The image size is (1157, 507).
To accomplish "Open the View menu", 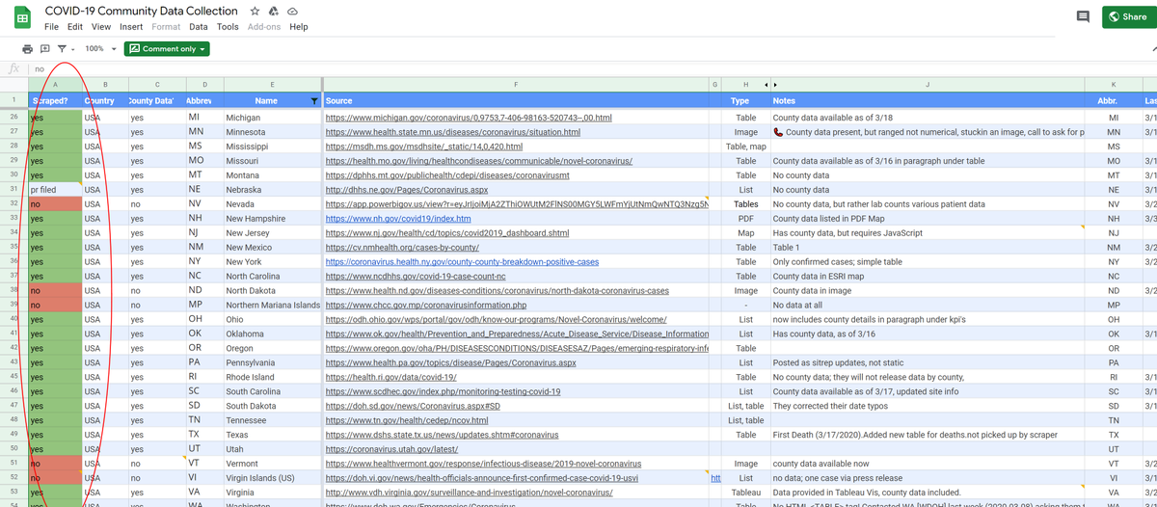I will click(x=102, y=27).
